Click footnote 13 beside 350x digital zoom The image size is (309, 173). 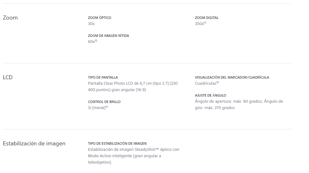click(x=205, y=22)
